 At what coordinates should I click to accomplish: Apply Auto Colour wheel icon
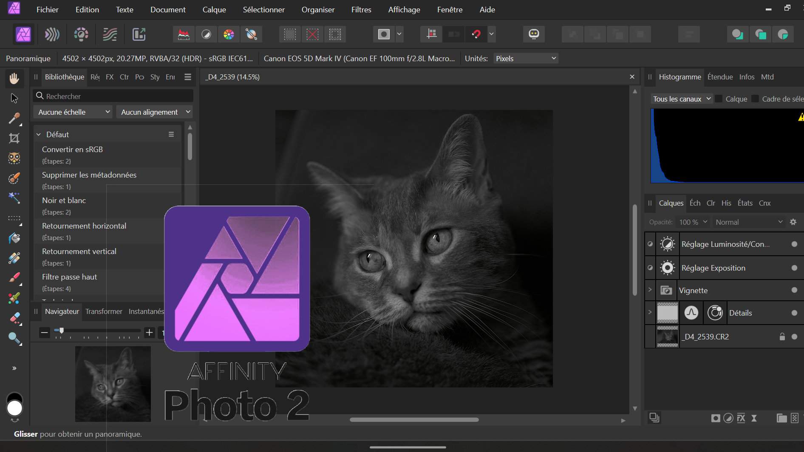[x=229, y=34]
